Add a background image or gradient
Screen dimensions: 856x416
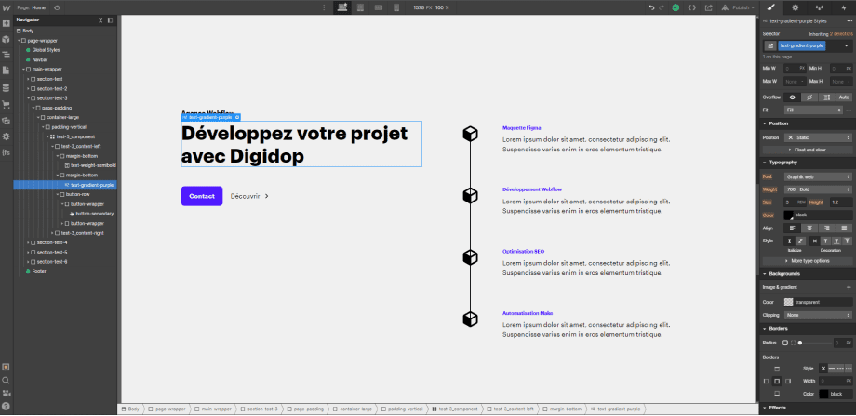click(x=849, y=287)
